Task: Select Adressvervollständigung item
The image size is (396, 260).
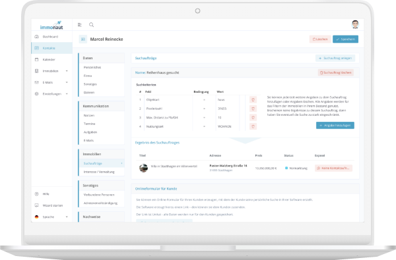Action: [100, 203]
